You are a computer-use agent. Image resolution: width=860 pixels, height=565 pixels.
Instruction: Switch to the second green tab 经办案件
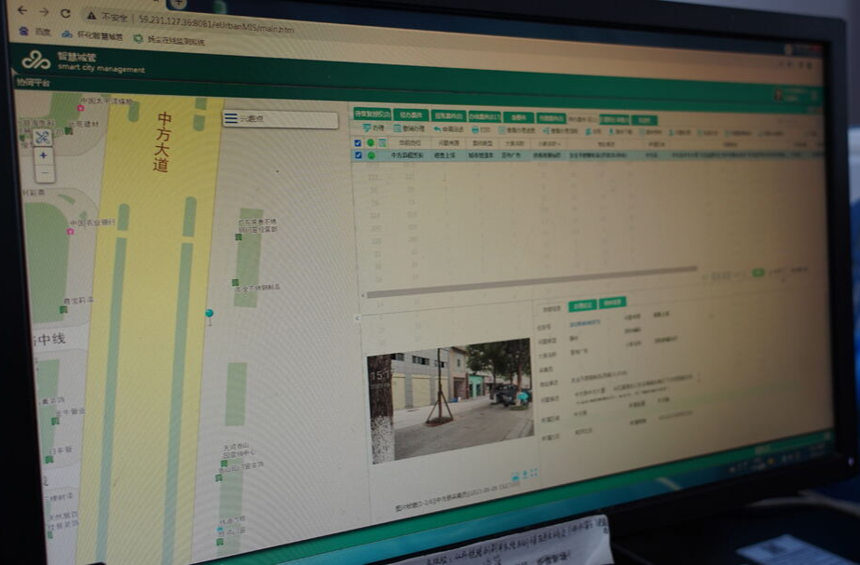point(411,115)
